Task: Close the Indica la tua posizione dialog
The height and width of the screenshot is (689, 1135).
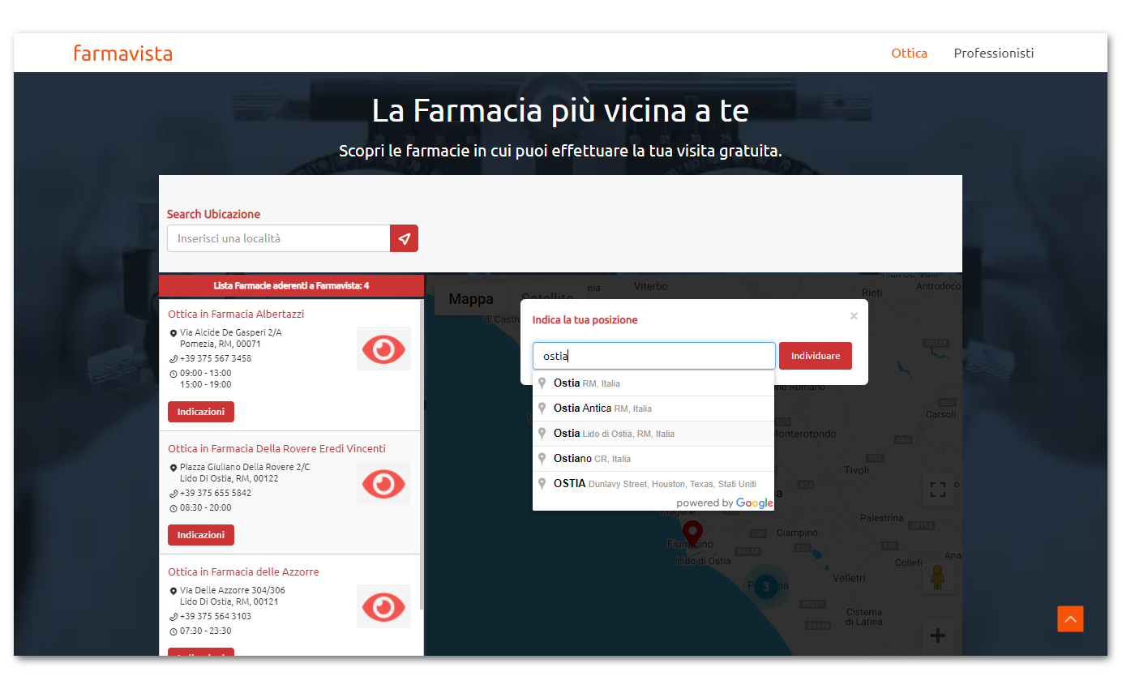Action: pos(854,316)
